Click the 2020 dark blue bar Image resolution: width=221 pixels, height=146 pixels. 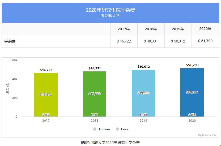[x=192, y=92]
